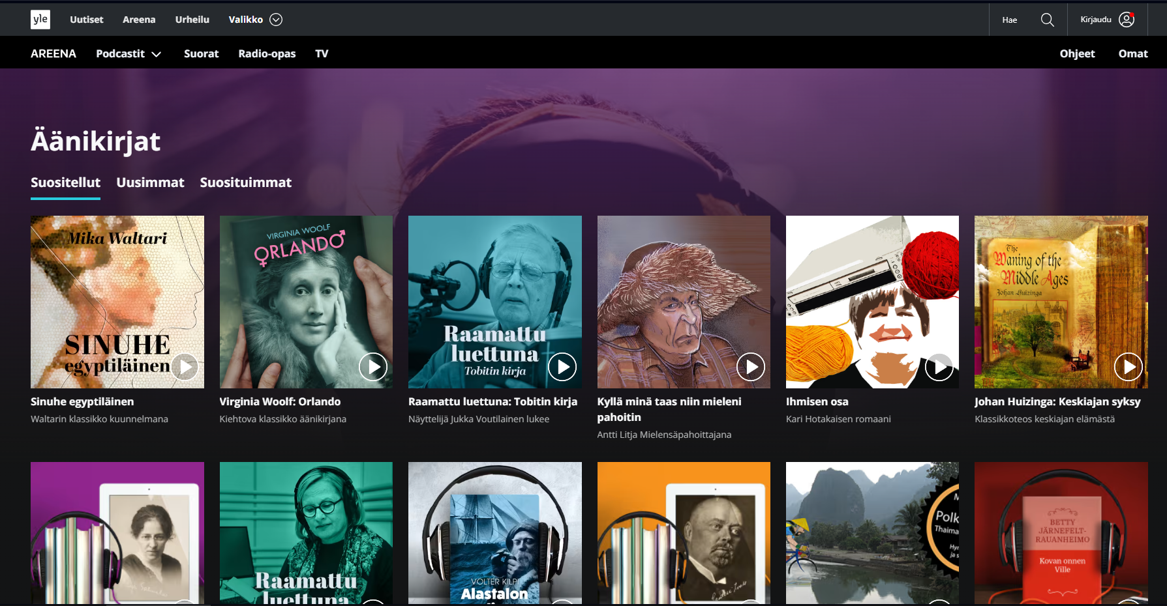Switch to the Suosituimmat tab
This screenshot has height=606, width=1167.
(246, 182)
